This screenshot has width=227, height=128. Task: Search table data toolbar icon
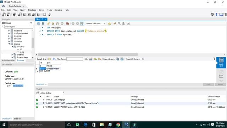tap(44, 14)
